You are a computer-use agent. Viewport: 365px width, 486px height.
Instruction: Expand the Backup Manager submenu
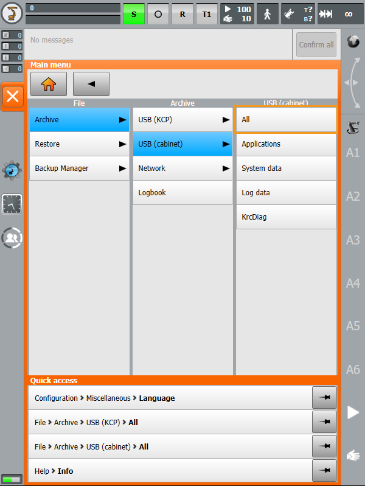pyautogui.click(x=80, y=168)
